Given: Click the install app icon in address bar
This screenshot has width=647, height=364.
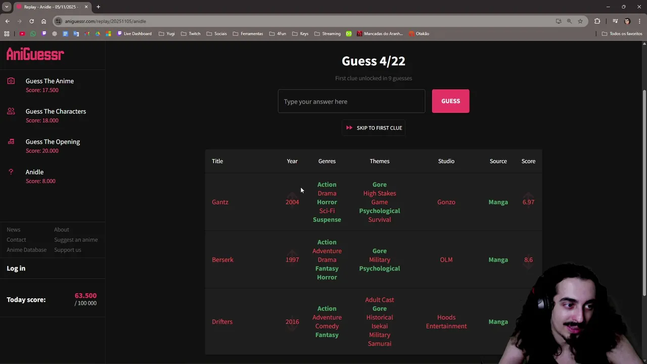Looking at the screenshot, I should point(559,21).
